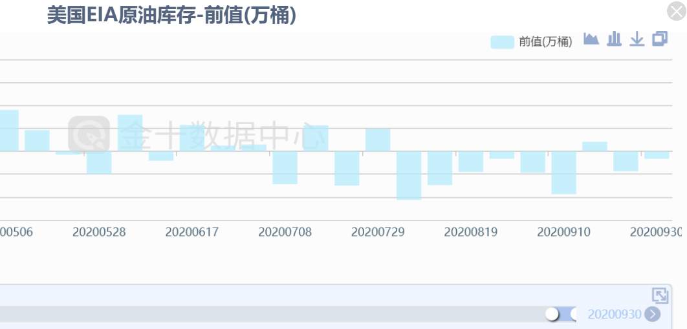Click the x-axis label 20200819
Viewport: 687px width, 329px height.
pyautogui.click(x=470, y=232)
